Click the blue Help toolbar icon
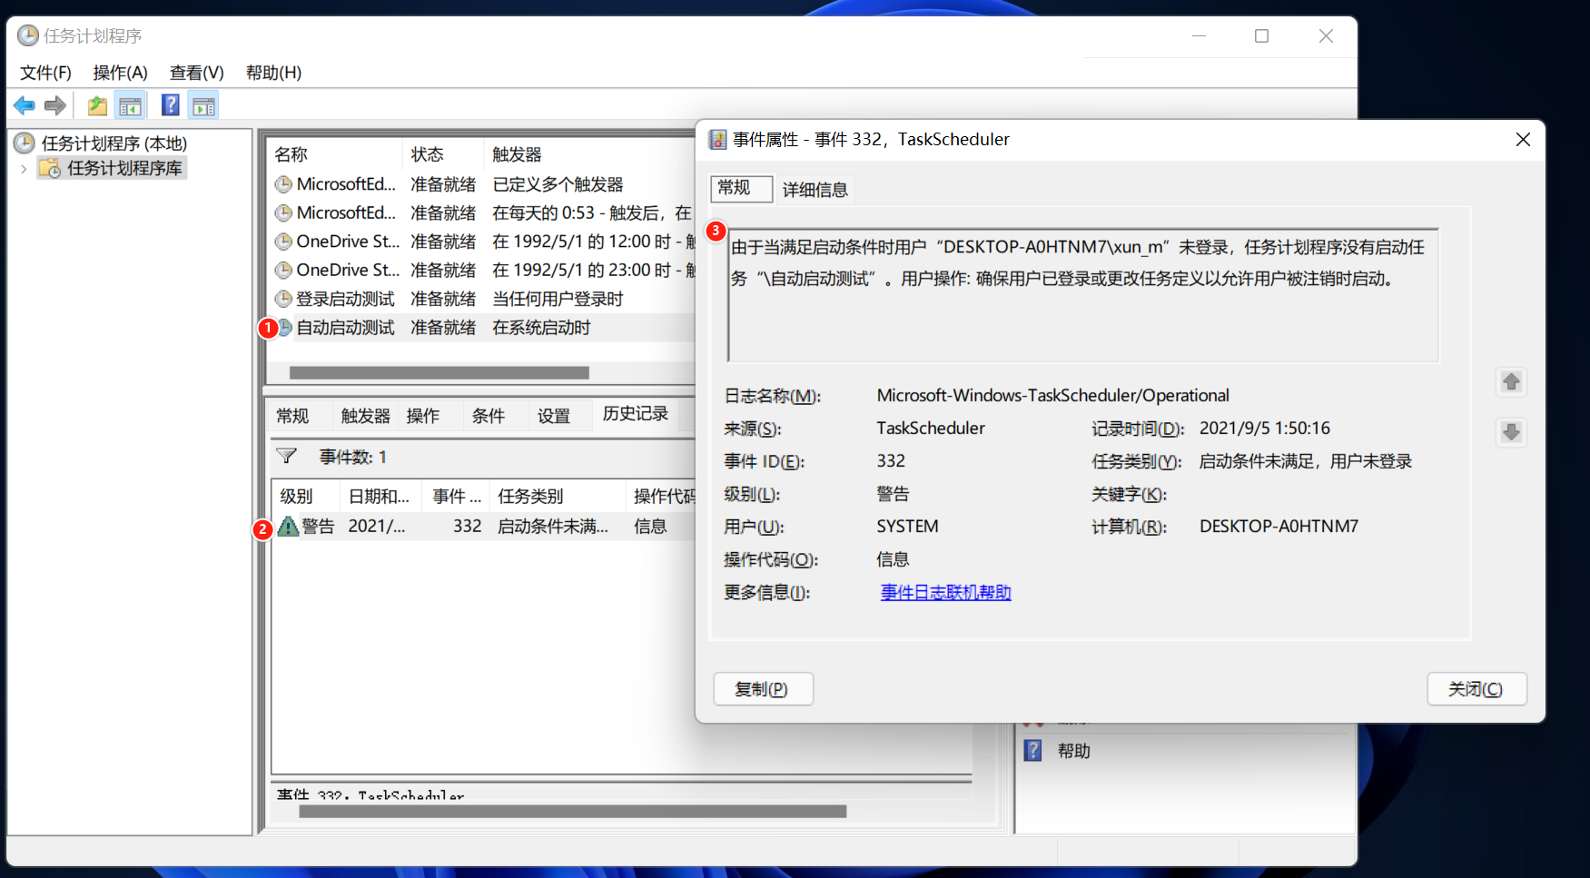Screen dimensions: 1590x878 pyautogui.click(x=170, y=105)
